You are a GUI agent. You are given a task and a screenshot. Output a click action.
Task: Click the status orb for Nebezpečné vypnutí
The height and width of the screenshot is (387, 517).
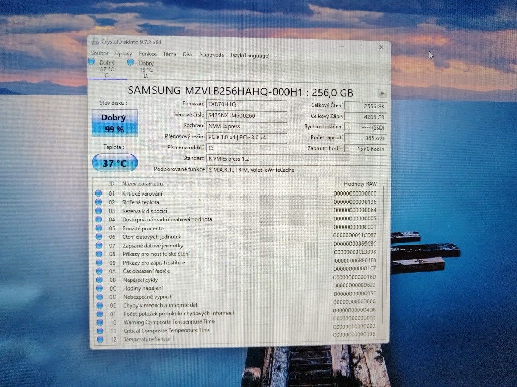pos(98,297)
